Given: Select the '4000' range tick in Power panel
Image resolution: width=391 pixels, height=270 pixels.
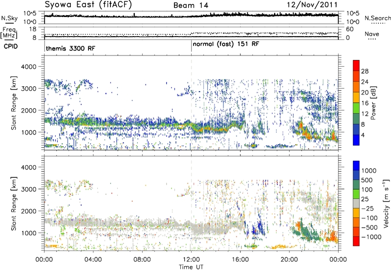Looking at the screenshot, I should point(28,67).
